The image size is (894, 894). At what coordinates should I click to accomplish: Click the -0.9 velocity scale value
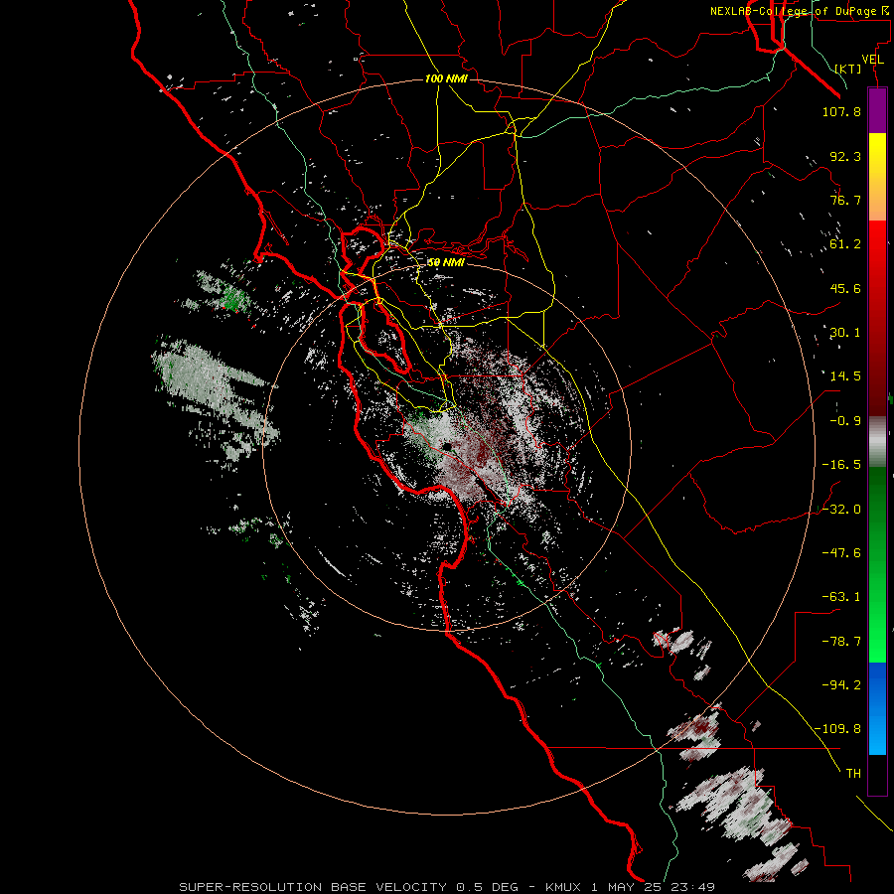(x=845, y=421)
